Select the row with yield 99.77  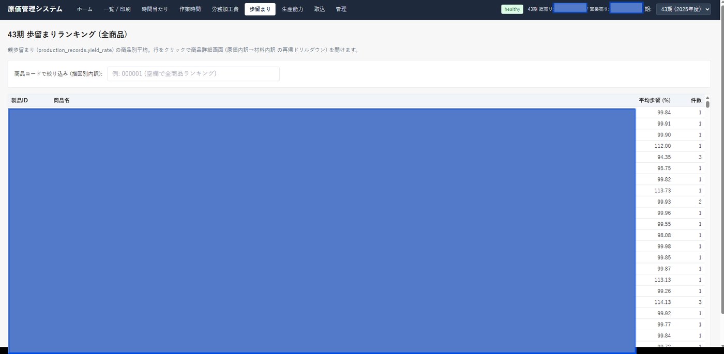(356, 325)
